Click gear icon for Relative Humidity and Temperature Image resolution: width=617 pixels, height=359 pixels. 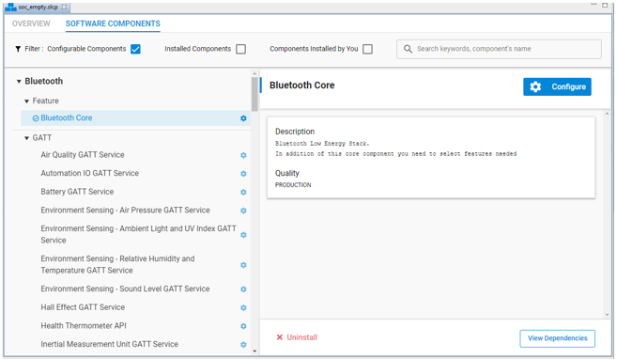pos(243,265)
